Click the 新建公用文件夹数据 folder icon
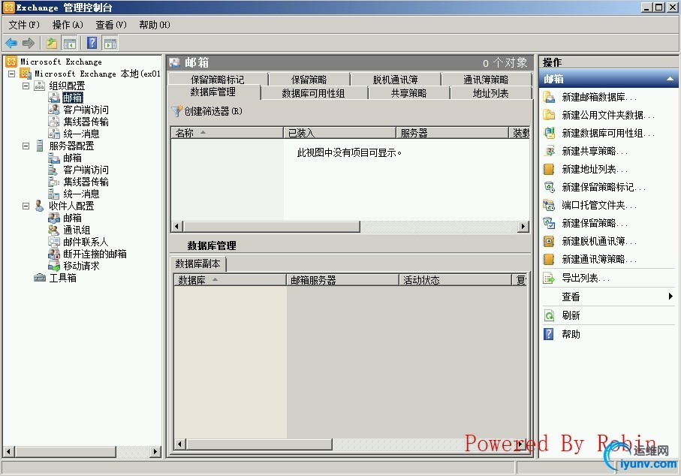The image size is (681, 476). (x=549, y=115)
